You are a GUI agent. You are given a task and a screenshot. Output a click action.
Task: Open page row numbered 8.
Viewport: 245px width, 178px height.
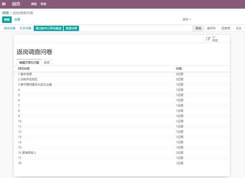coord(122,111)
